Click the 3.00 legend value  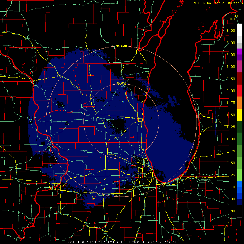(231, 67)
